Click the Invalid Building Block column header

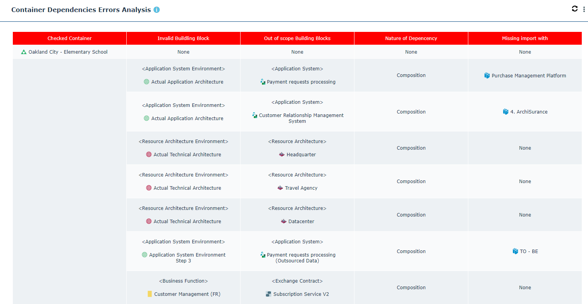tap(183, 38)
